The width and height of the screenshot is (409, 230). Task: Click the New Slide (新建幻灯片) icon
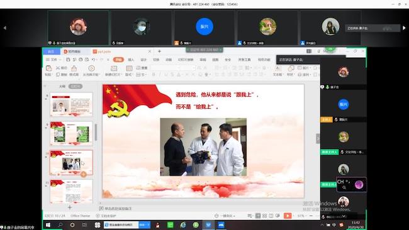114,68
